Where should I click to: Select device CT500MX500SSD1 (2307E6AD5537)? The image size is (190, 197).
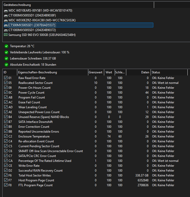[x=78, y=25]
